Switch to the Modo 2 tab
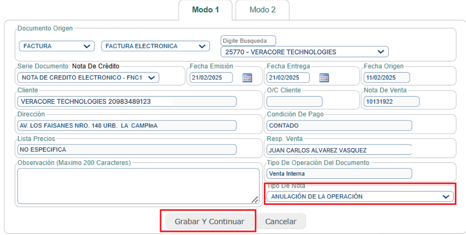The width and height of the screenshot is (466, 235). 262,10
